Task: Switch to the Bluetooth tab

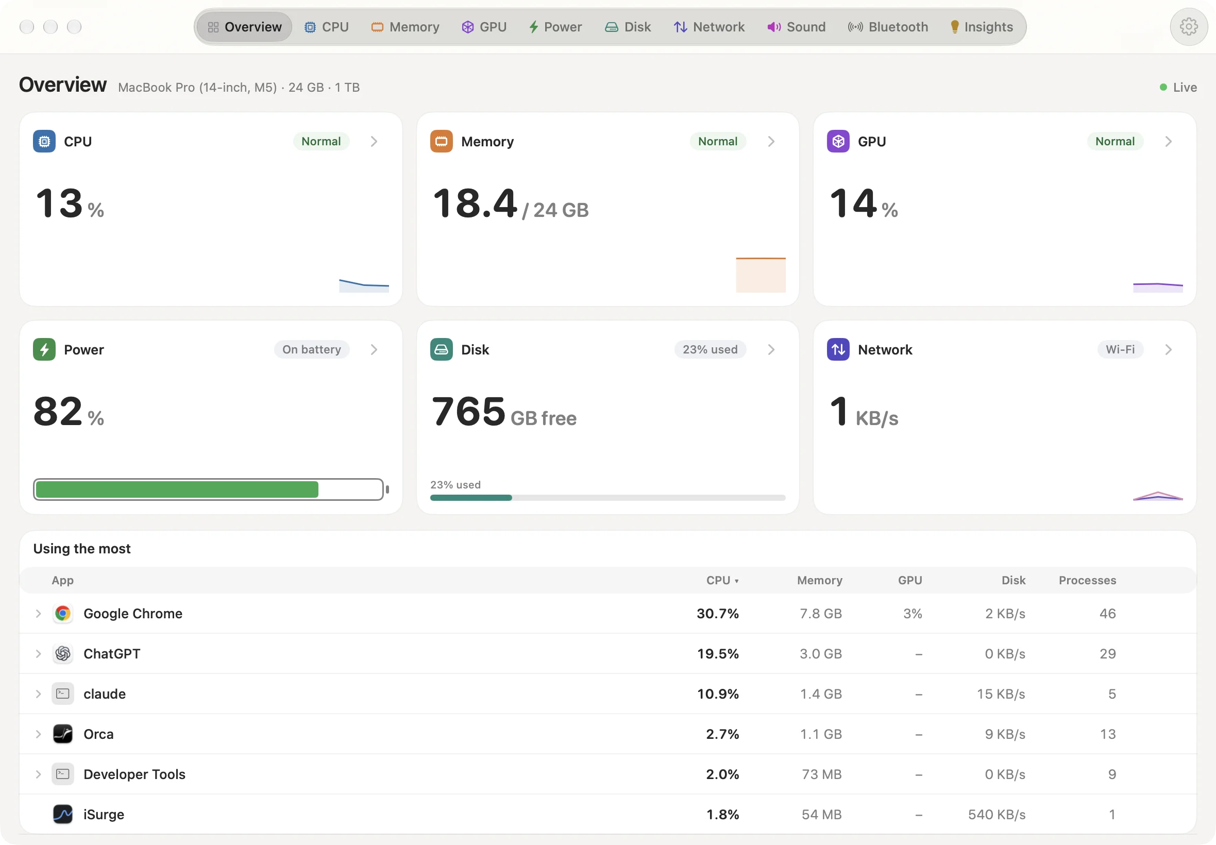Action: (x=888, y=27)
